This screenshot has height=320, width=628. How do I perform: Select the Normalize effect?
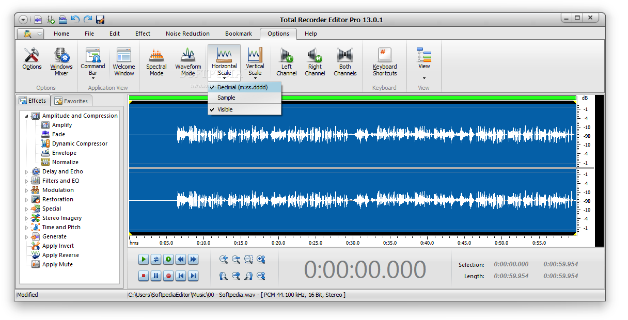point(65,163)
